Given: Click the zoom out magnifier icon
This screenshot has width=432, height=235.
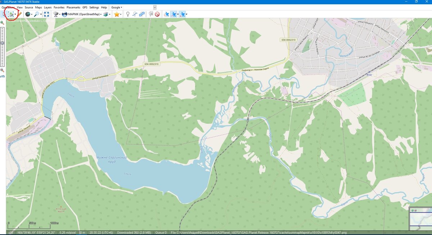Looking at the screenshot, I should [x=2, y=70].
